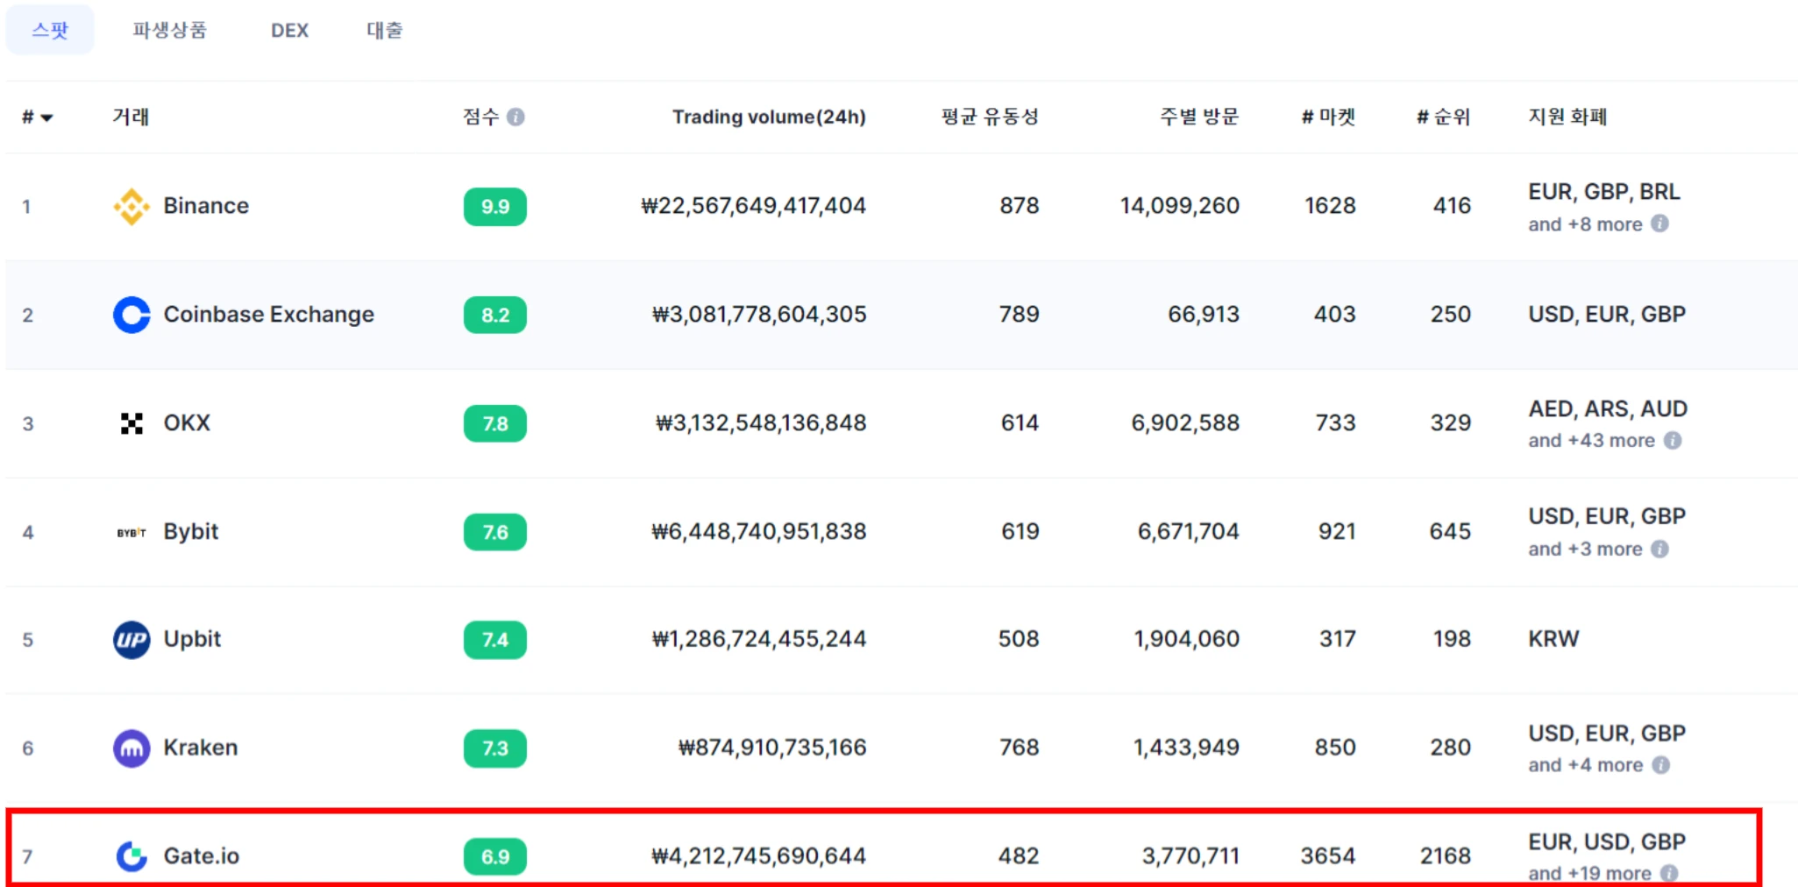1798x887 pixels.
Task: Click Coinbase's 8.2 score badge
Action: tap(495, 316)
